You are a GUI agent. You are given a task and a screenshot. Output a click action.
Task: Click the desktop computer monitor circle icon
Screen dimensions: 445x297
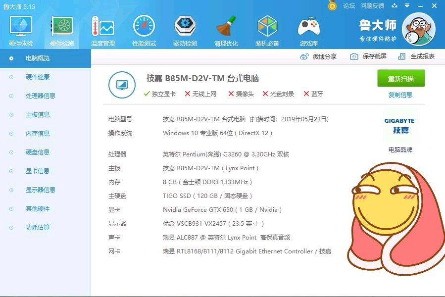pos(122,85)
